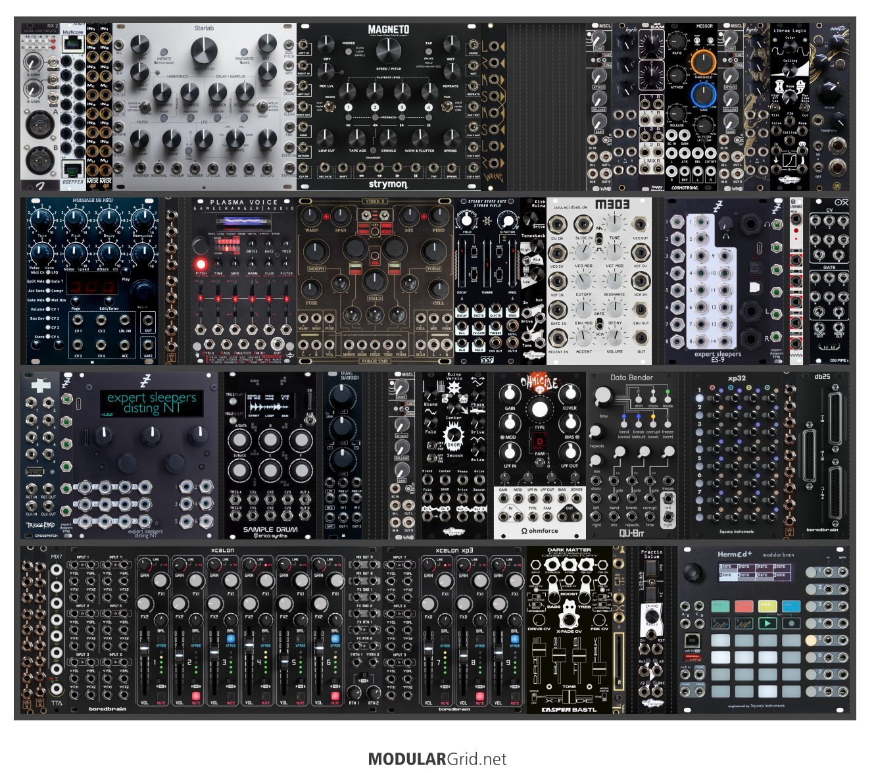Image resolution: width=876 pixels, height=773 pixels.
Task: Click the Modbase 09 Harmonics knob
Action: (x=143, y=220)
